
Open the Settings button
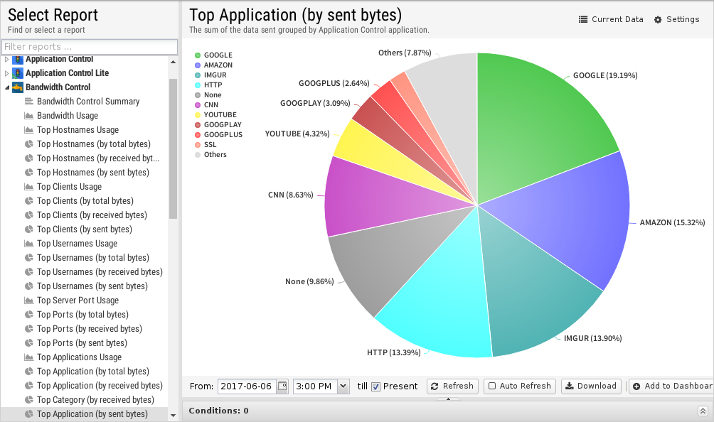pyautogui.click(x=676, y=20)
